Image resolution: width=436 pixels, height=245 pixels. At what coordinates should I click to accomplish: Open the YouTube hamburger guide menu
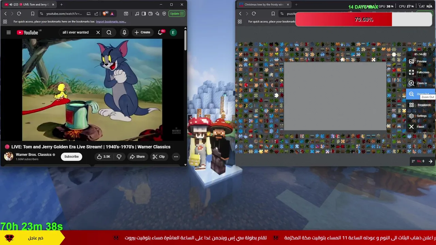click(9, 33)
